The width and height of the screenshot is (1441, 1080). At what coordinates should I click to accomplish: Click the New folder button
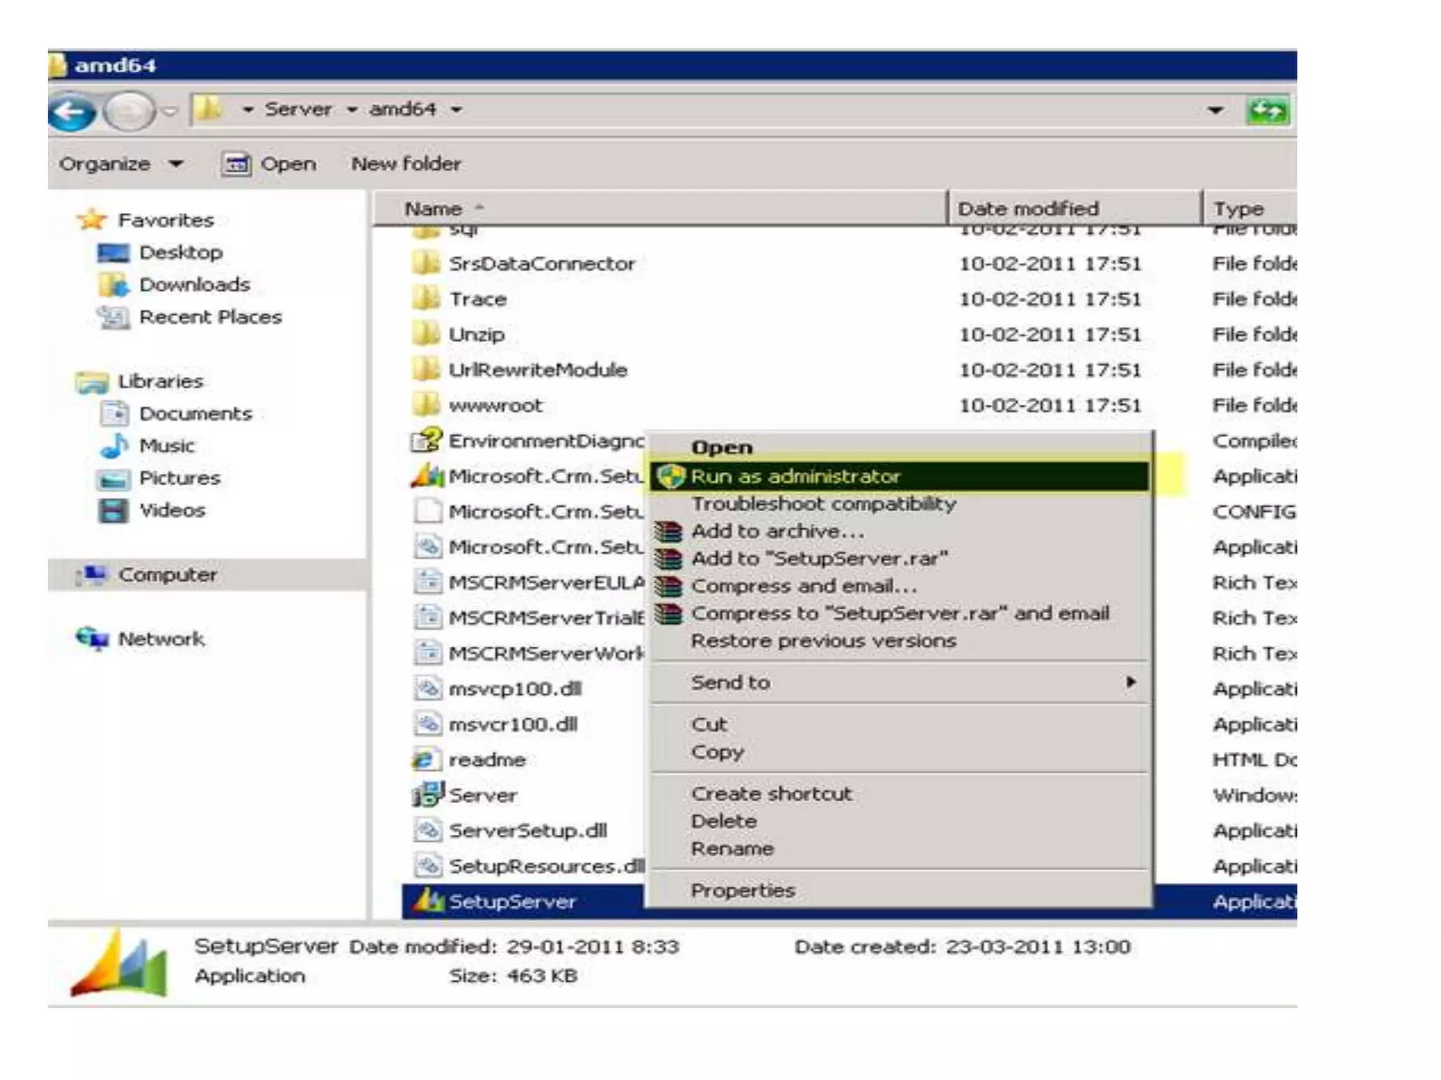[406, 164]
